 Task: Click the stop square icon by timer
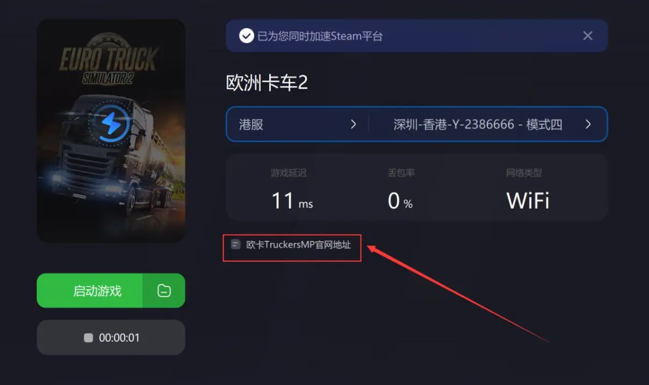[x=89, y=338]
